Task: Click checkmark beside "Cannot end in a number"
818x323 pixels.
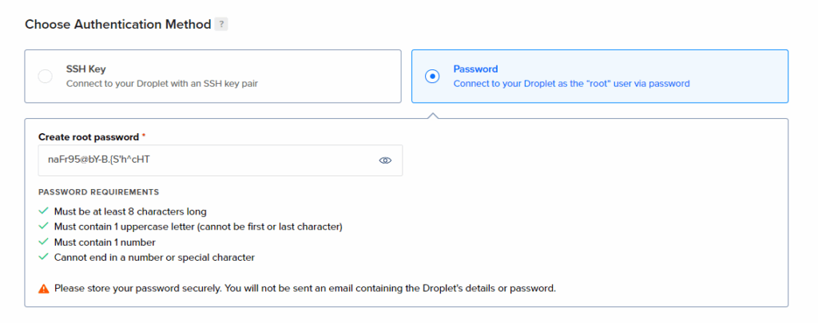Action: click(43, 257)
